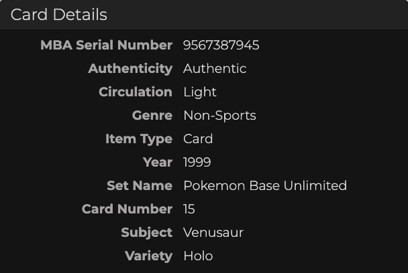Select the Card item type value
Viewport: 408px width, 273px height.
(x=198, y=139)
